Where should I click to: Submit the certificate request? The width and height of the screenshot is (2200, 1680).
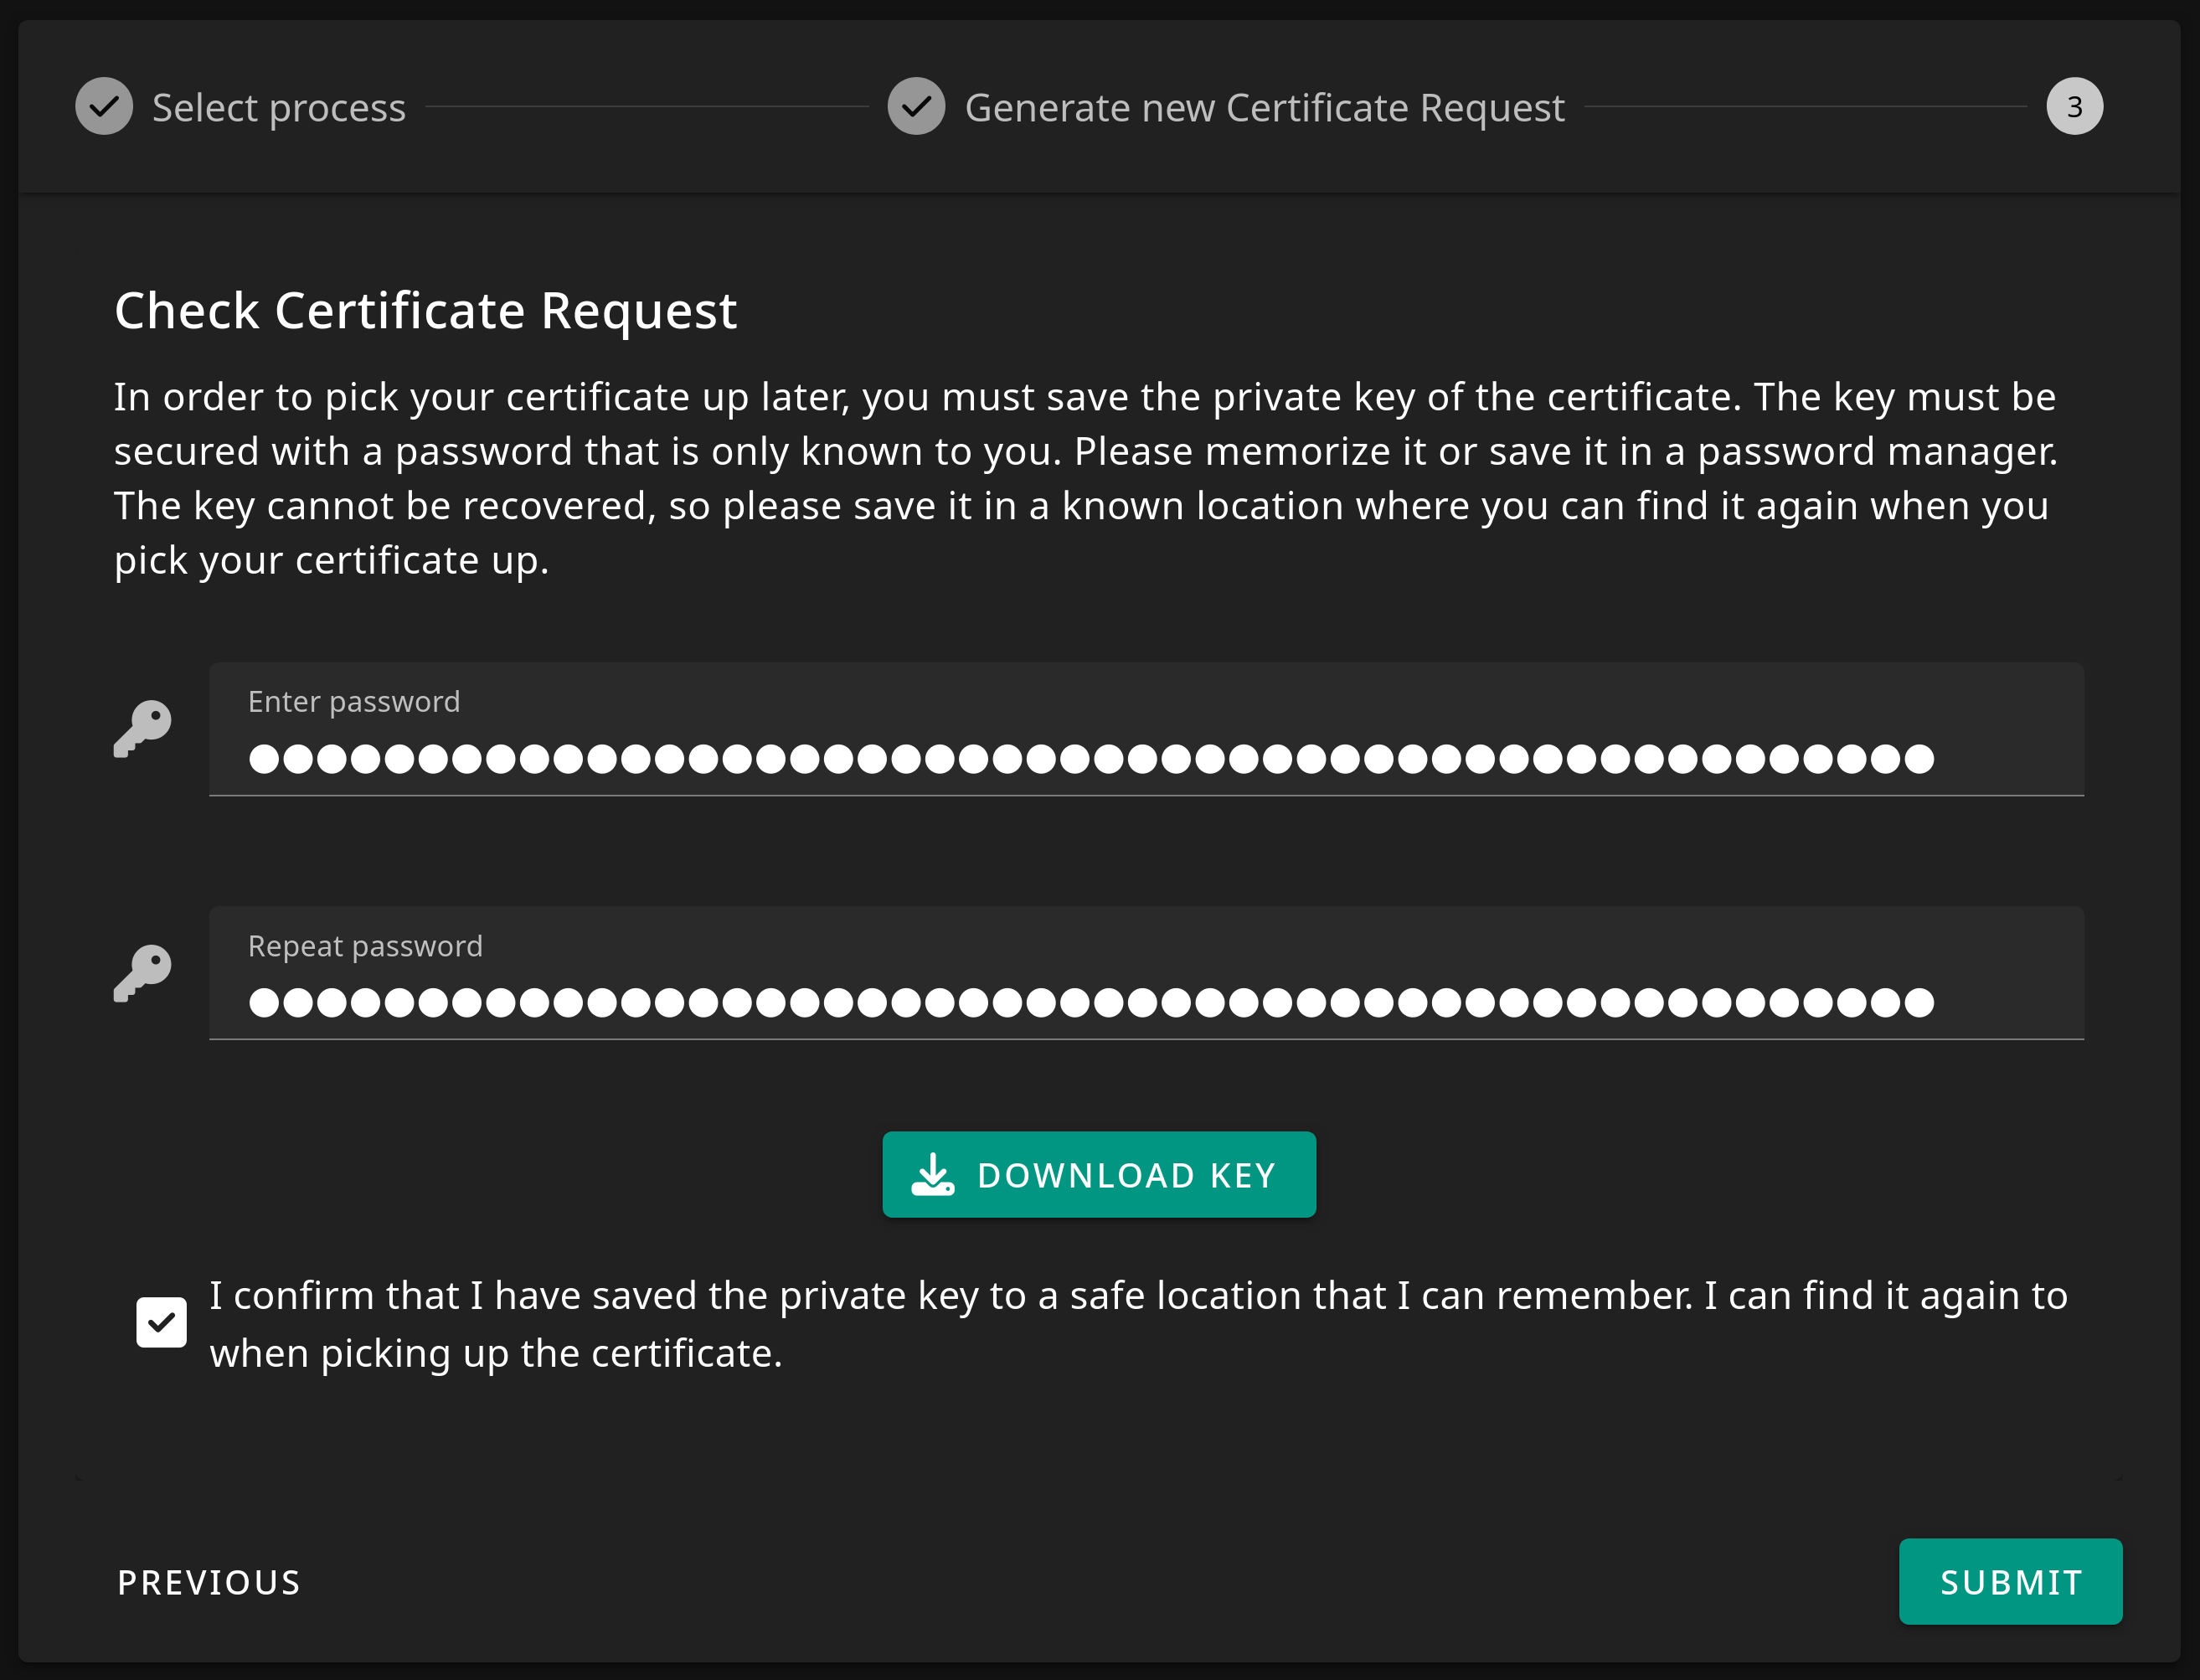2010,1582
